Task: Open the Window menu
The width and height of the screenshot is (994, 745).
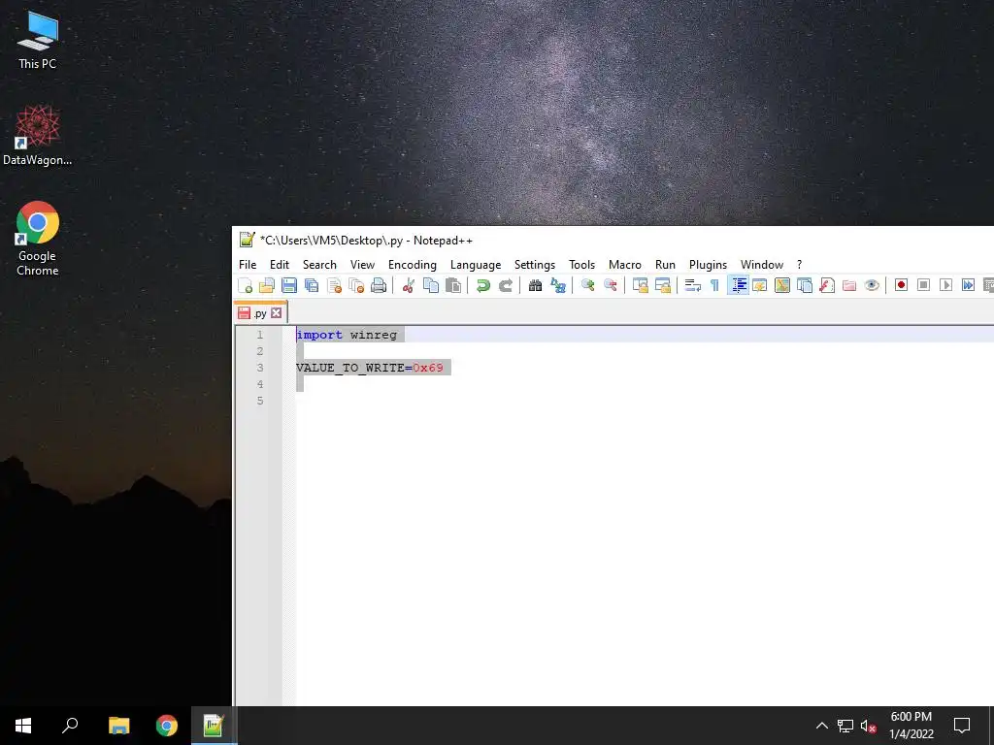Action: click(x=762, y=265)
